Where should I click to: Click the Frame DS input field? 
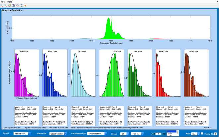(x=215, y=133)
